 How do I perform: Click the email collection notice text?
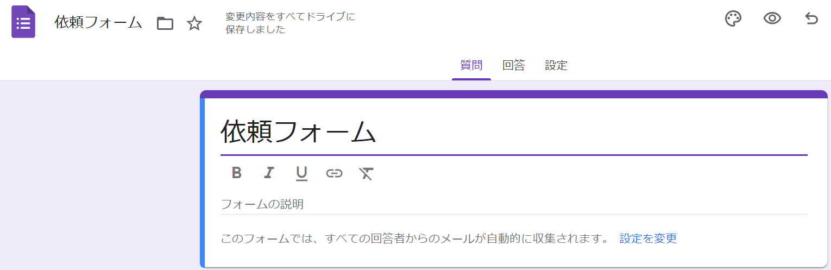pyautogui.click(x=415, y=238)
